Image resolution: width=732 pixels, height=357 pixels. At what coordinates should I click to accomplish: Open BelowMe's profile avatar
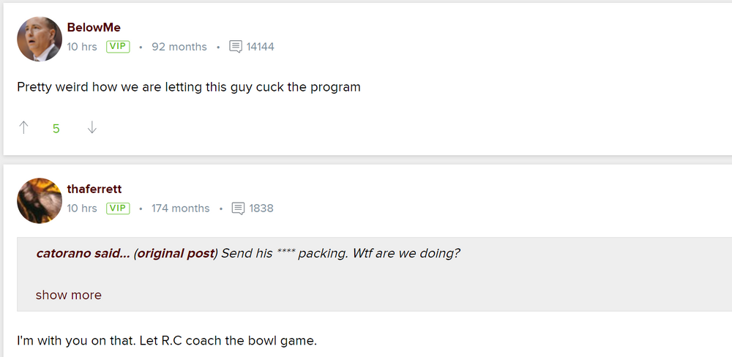[40, 39]
